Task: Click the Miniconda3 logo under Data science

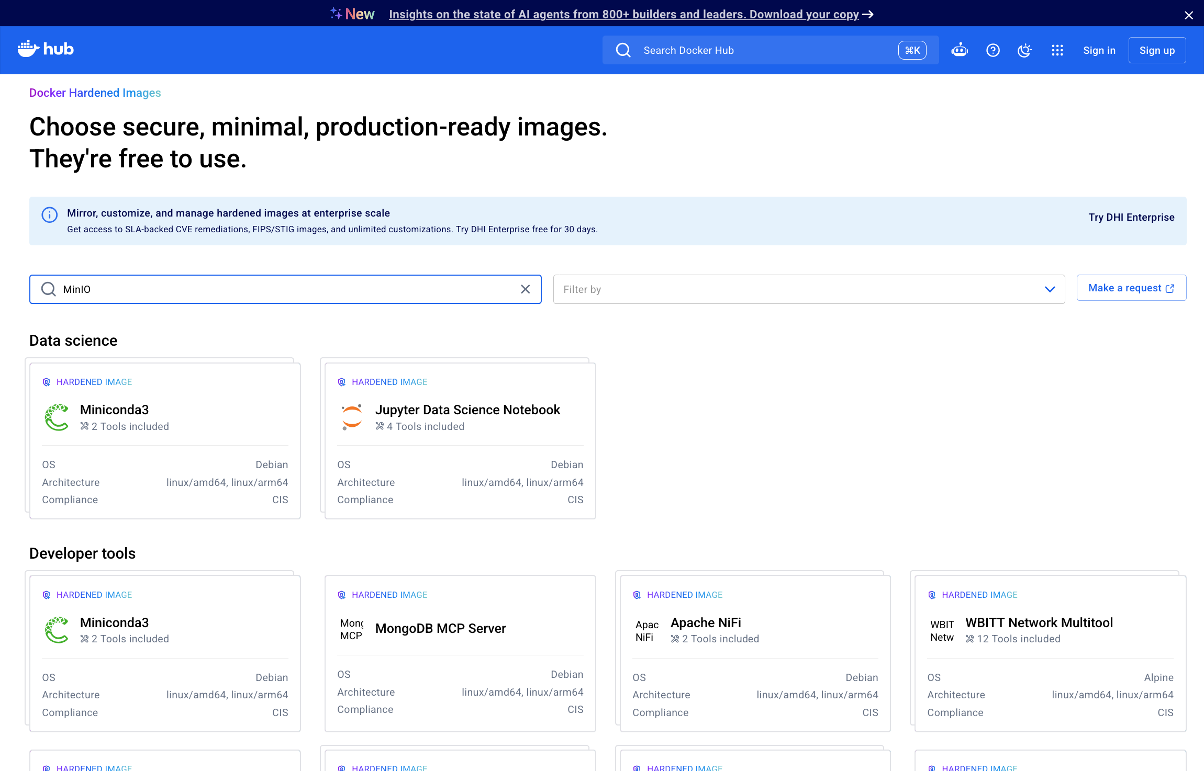Action: coord(57,417)
